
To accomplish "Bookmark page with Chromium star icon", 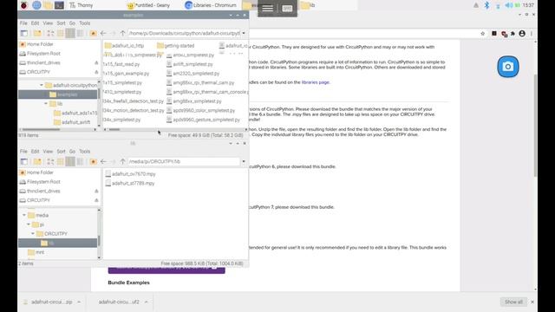I will [x=482, y=34].
